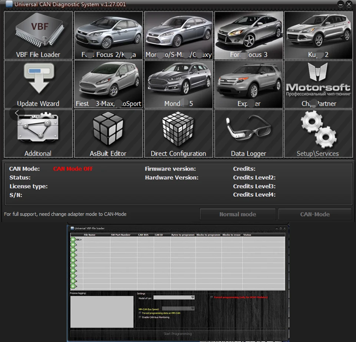This screenshot has height=342, width=356.
Task: Open the VBF File Loader tile
Action: click(x=38, y=36)
